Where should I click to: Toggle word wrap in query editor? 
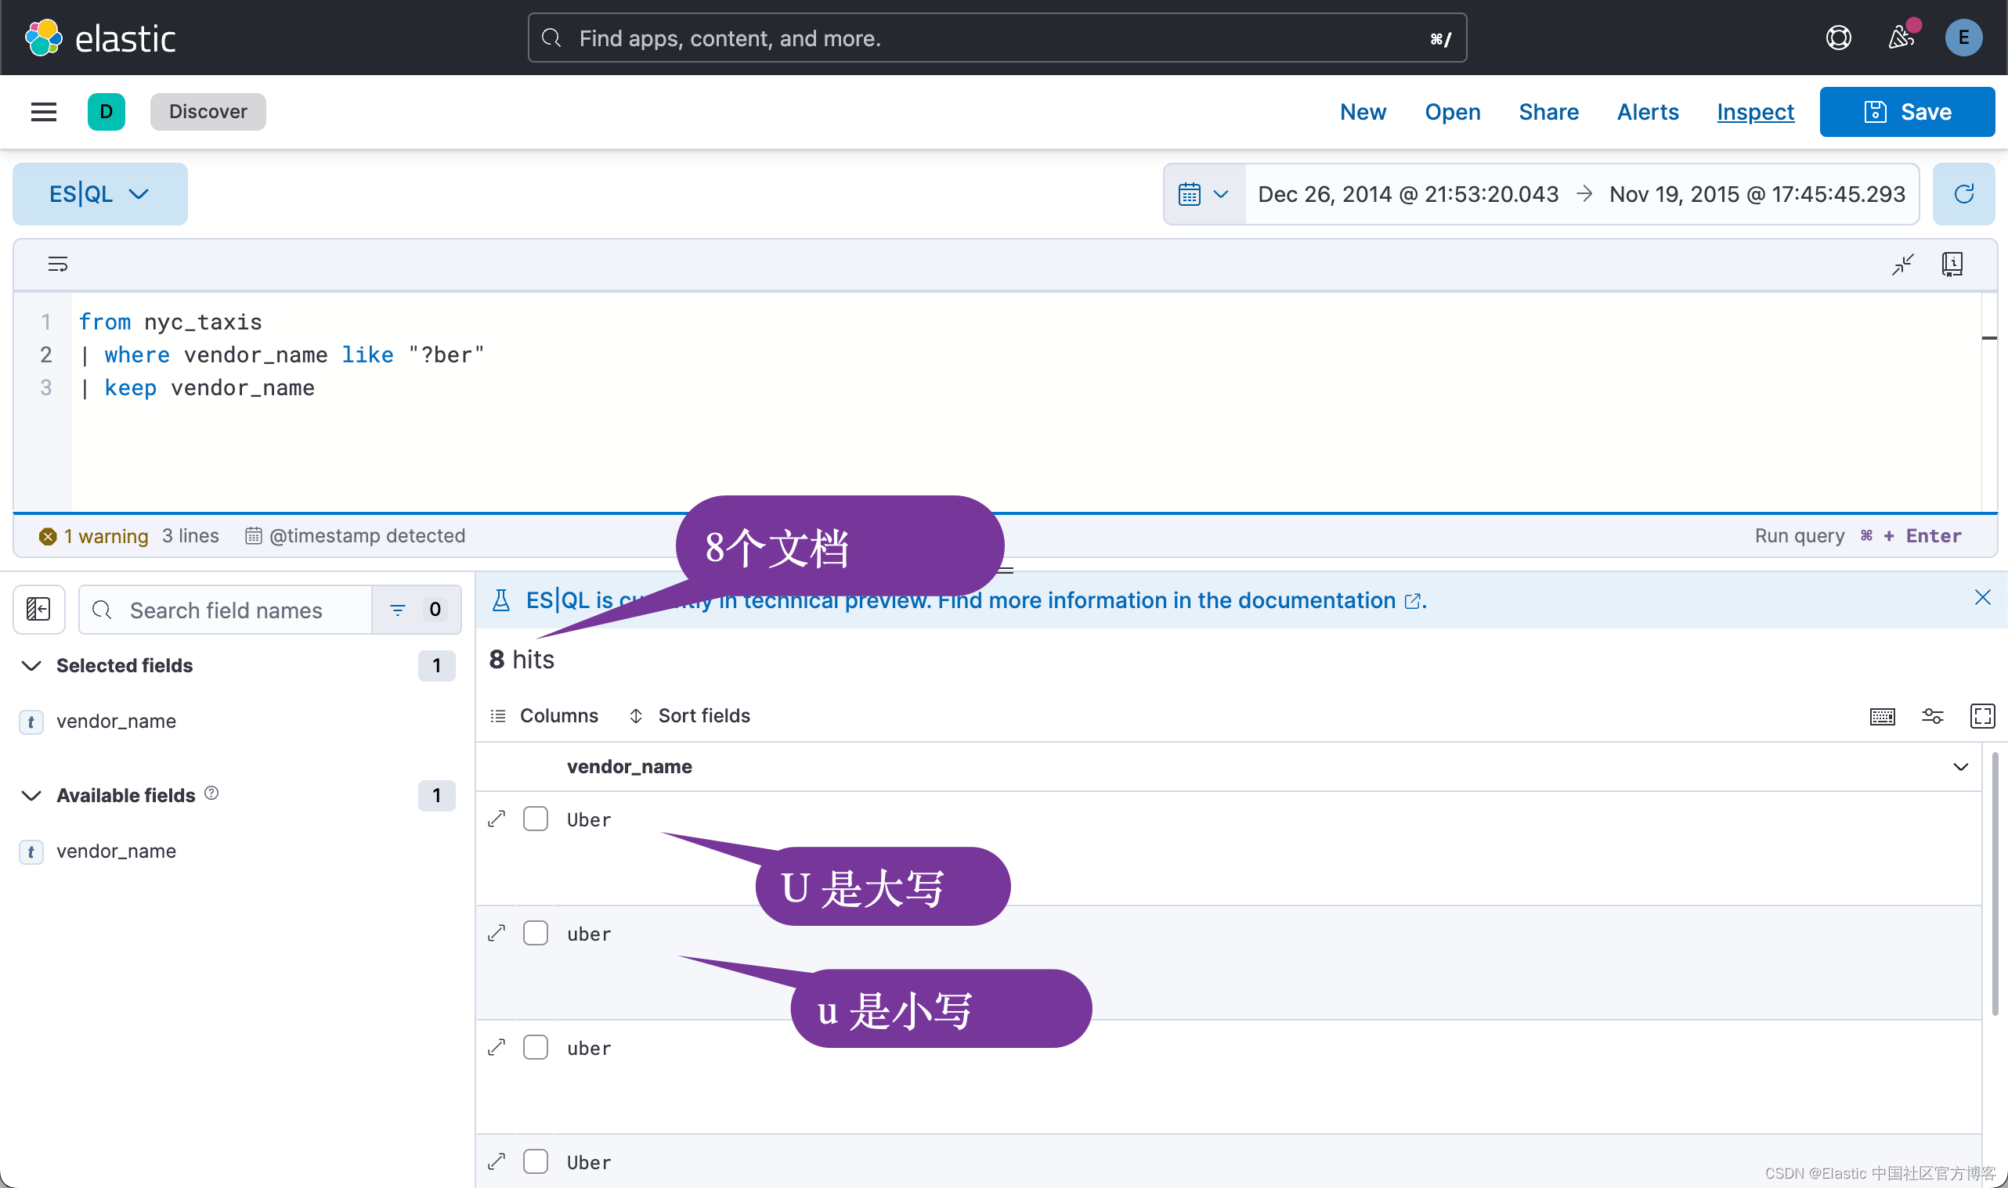click(58, 264)
